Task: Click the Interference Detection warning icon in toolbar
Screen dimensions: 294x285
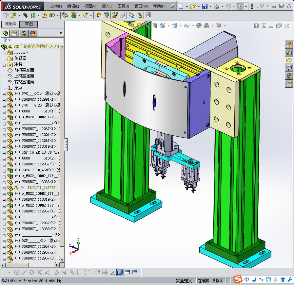Action: pos(140,15)
